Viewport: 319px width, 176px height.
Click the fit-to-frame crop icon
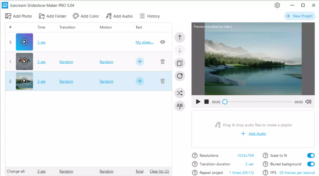pos(180,63)
